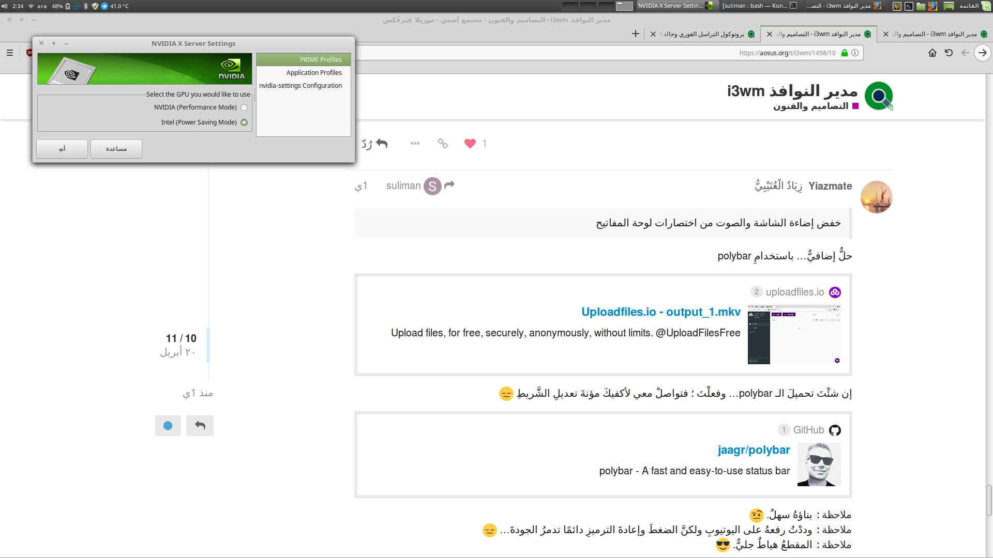Click the مساعدة help button
This screenshot has width=993, height=558.
coord(116,149)
